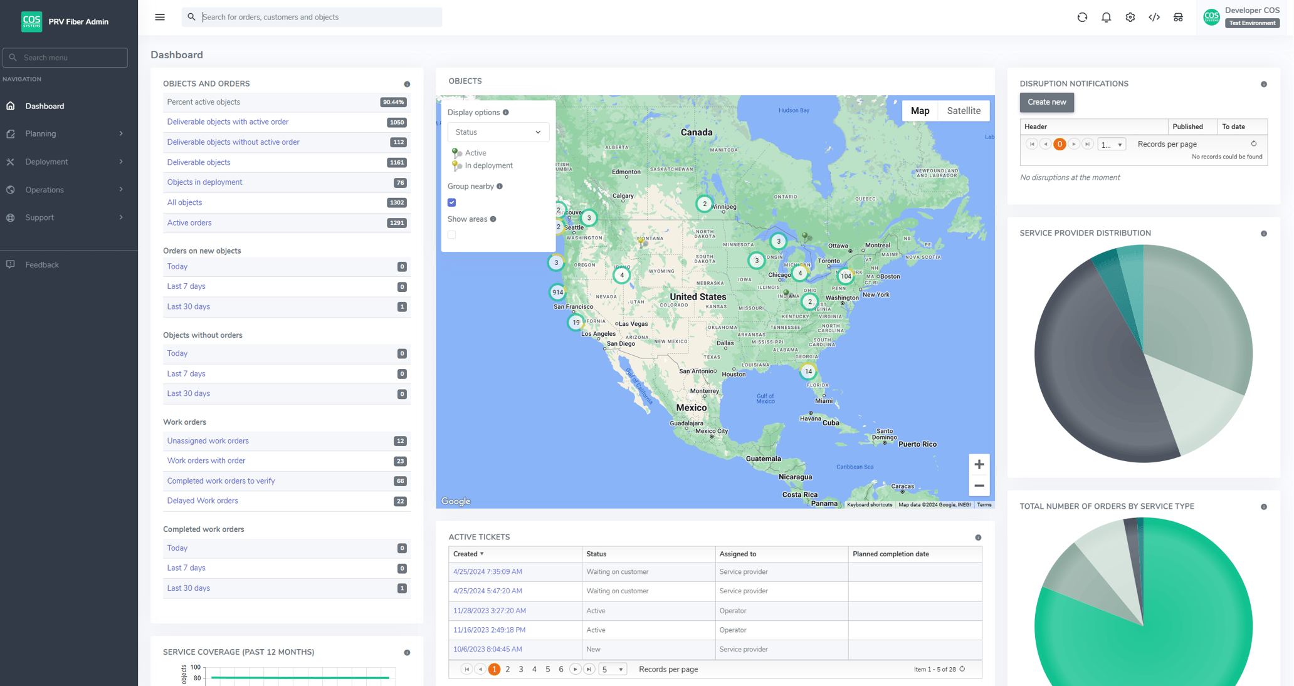Open the Status display options dropdown

[x=498, y=132]
